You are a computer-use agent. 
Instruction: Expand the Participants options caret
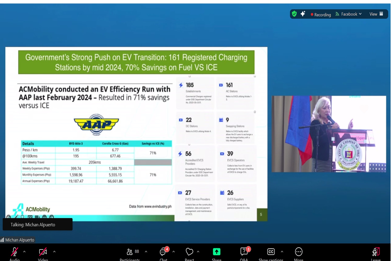(x=146, y=252)
